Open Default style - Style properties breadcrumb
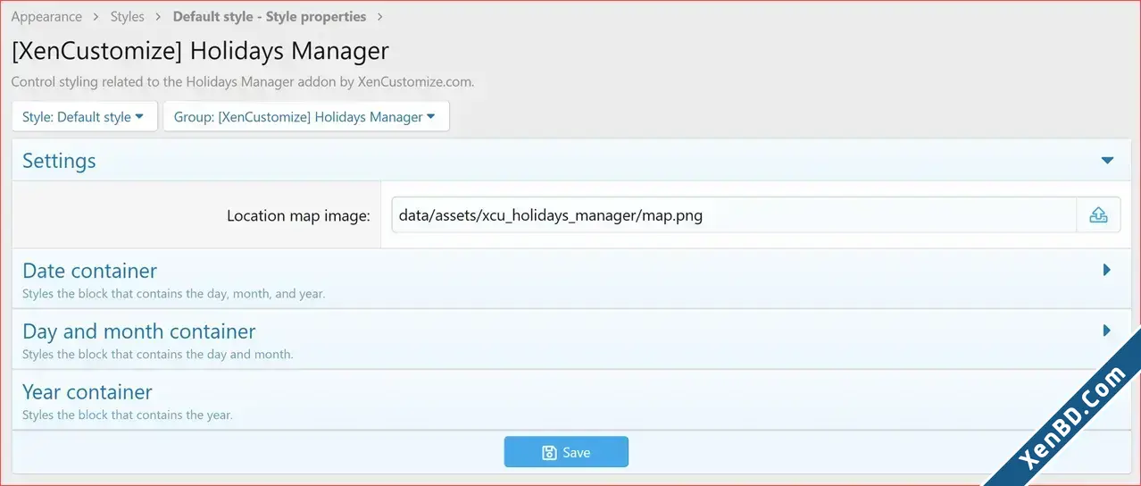This screenshot has width=1141, height=486. pyautogui.click(x=270, y=17)
